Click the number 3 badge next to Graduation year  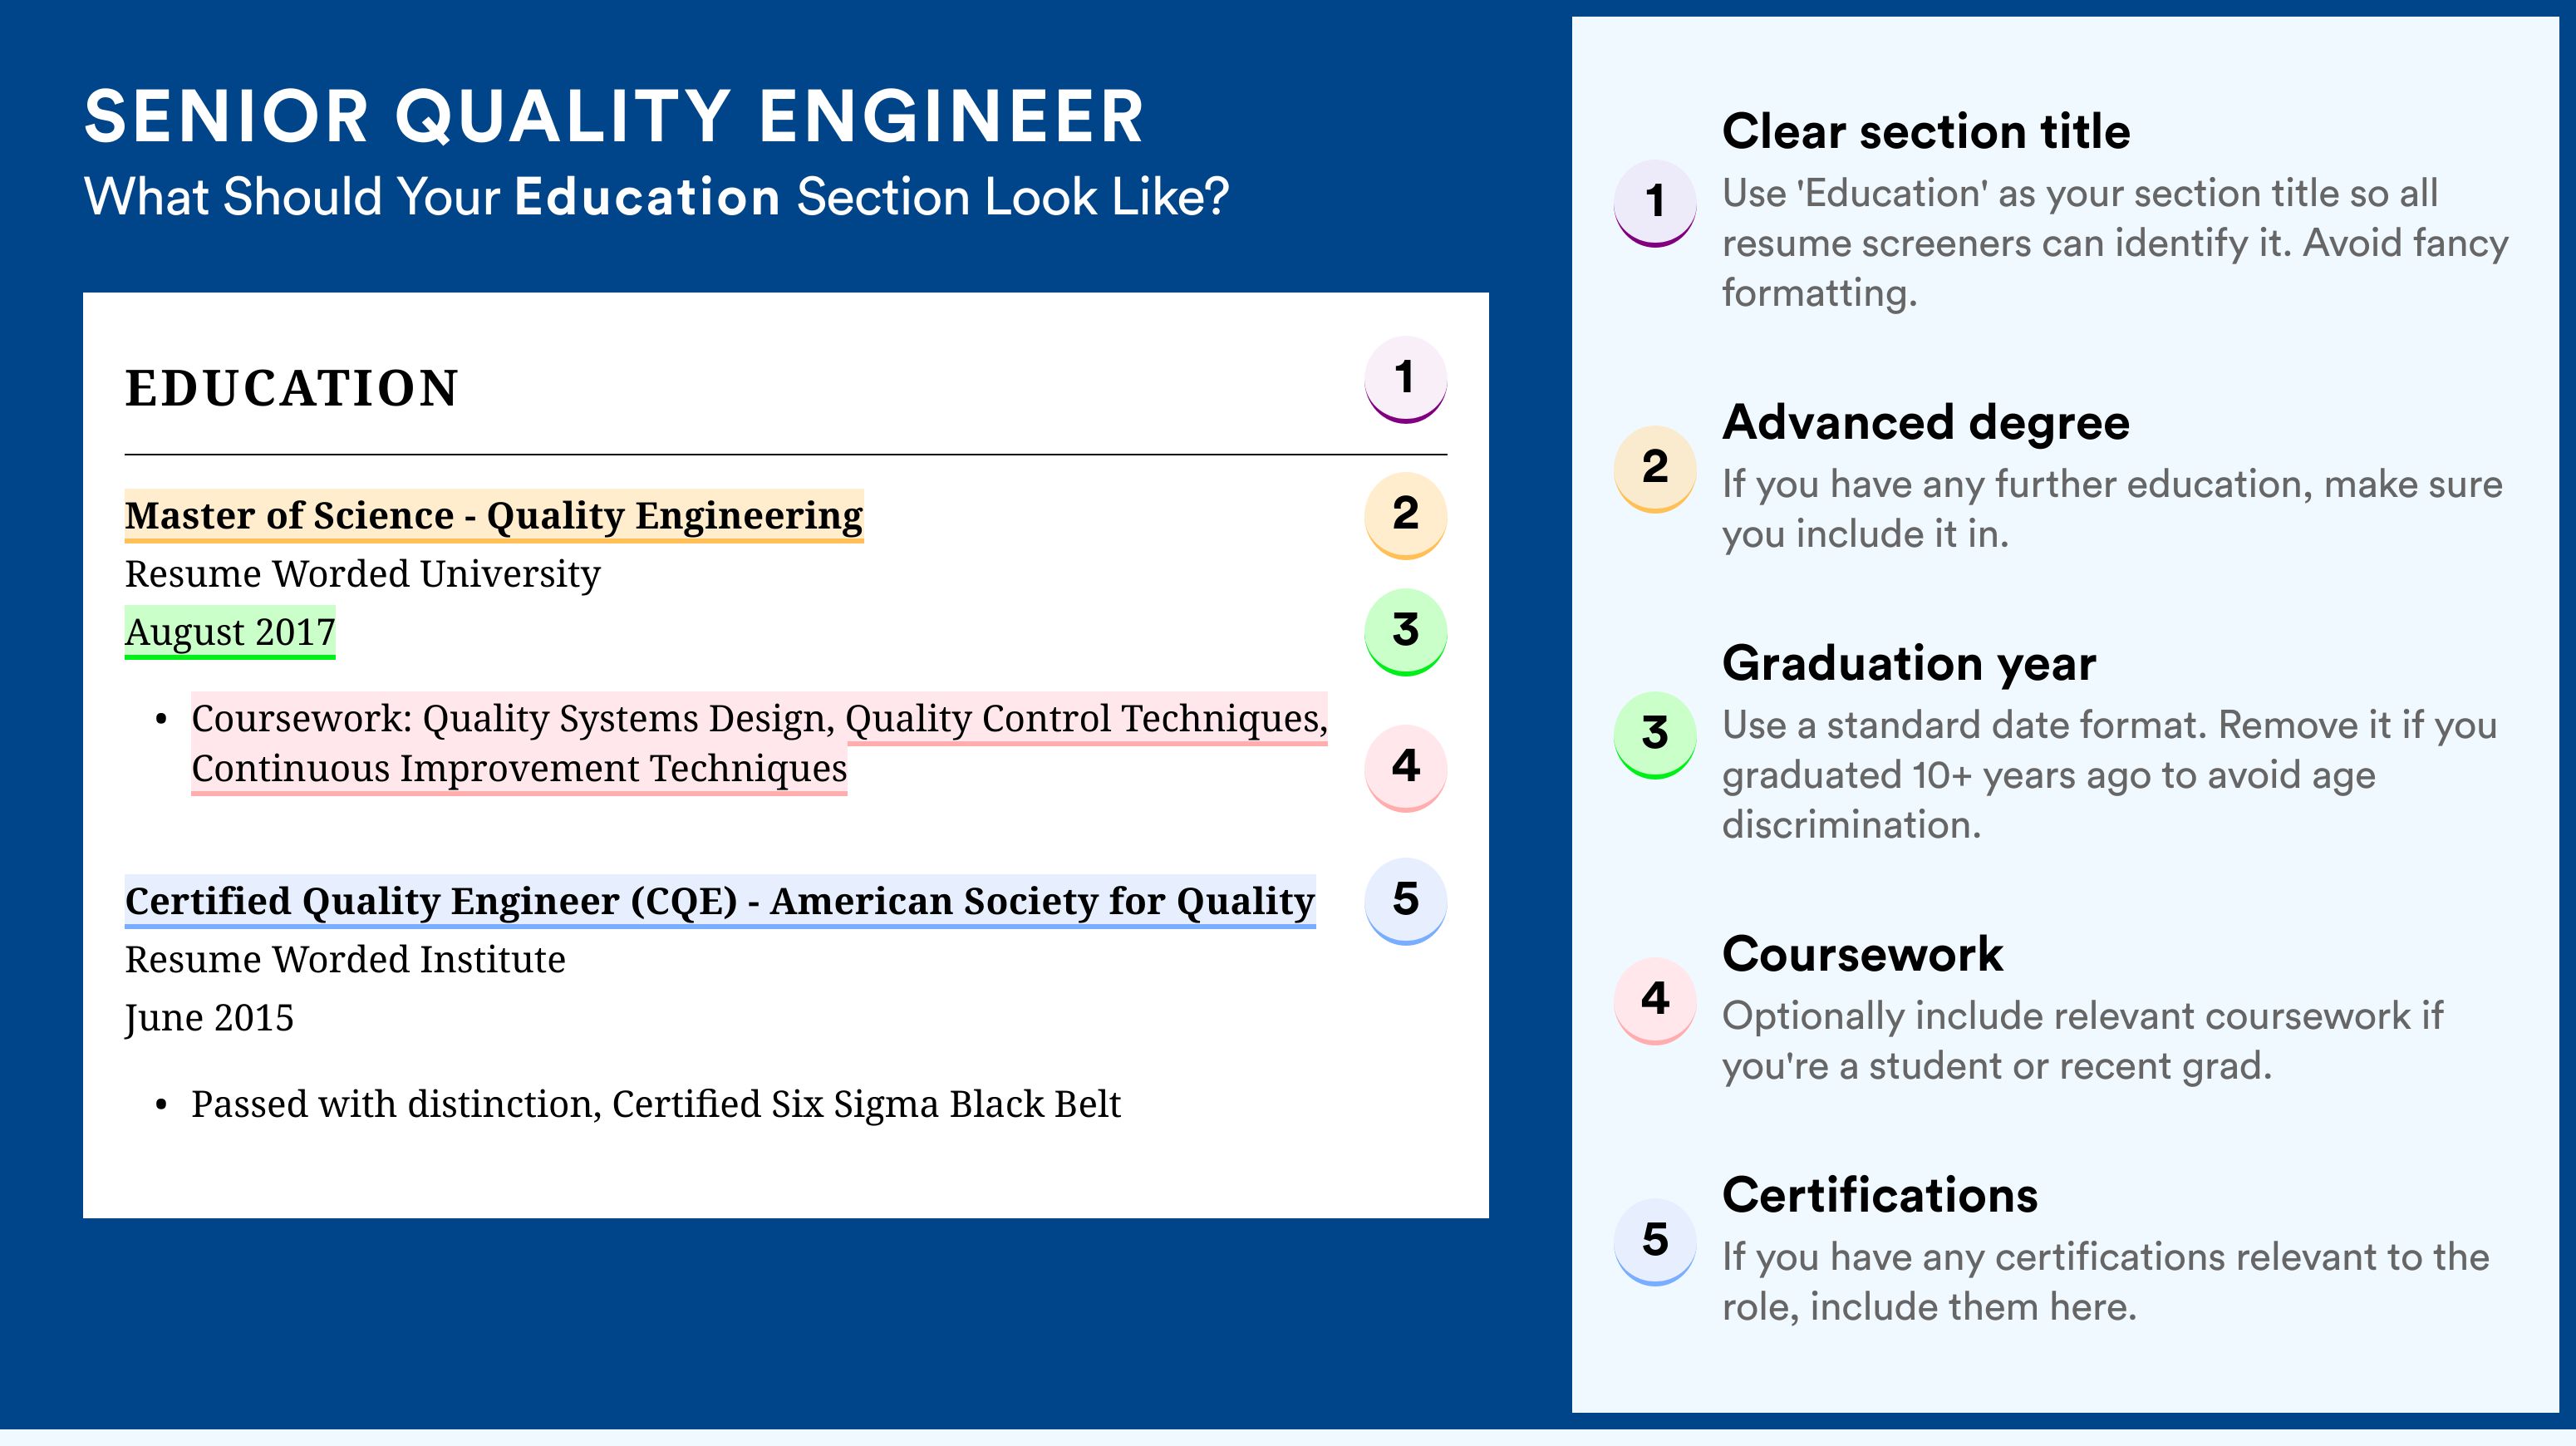(x=1655, y=734)
